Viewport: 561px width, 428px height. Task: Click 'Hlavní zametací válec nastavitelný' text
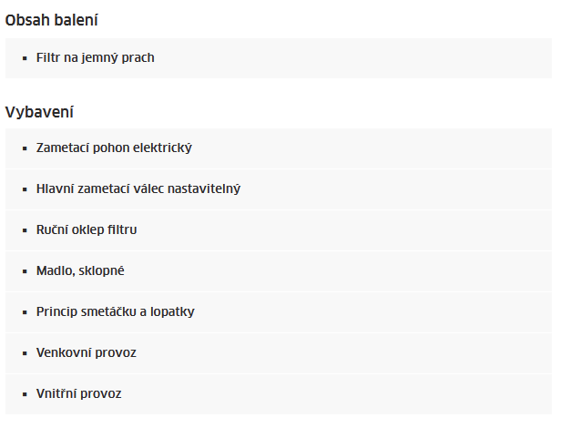pos(138,189)
